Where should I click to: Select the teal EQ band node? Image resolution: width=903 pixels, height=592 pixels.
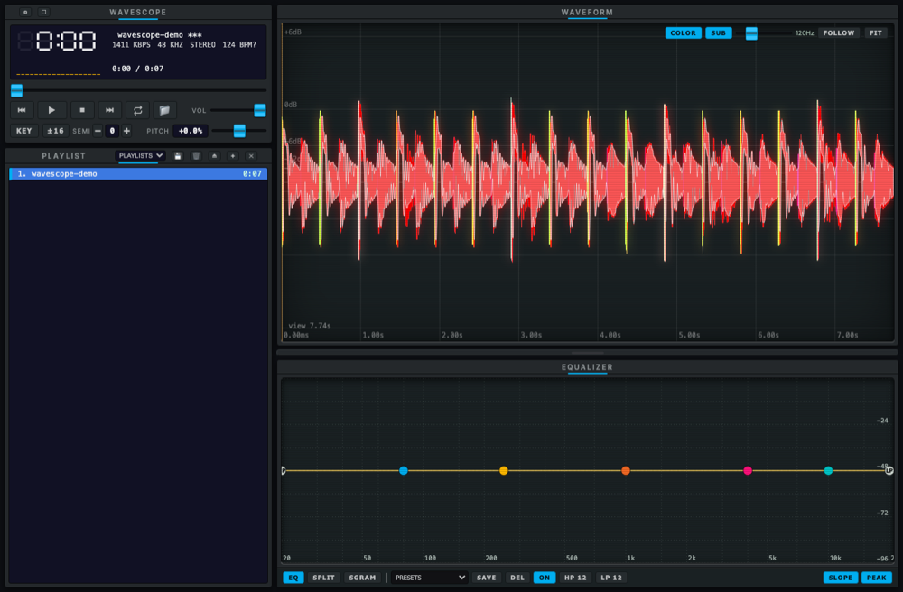tap(828, 470)
